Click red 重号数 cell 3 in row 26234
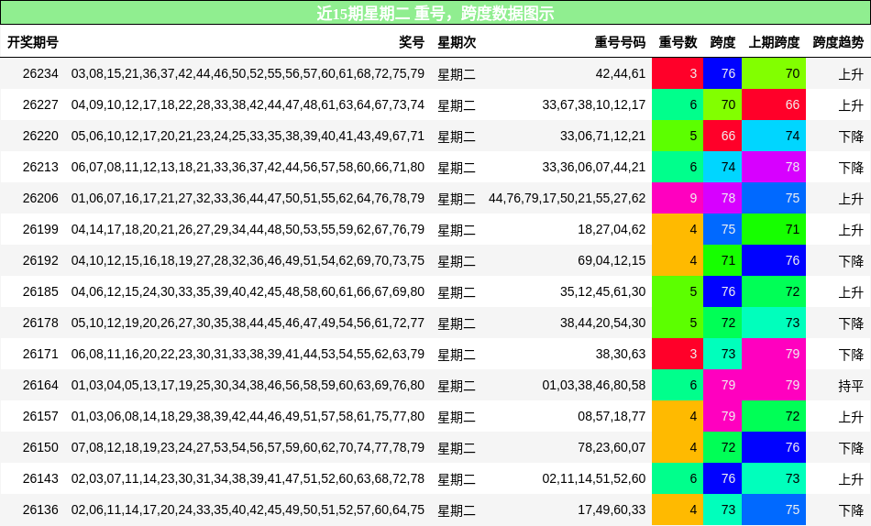871x526 pixels. coord(678,73)
